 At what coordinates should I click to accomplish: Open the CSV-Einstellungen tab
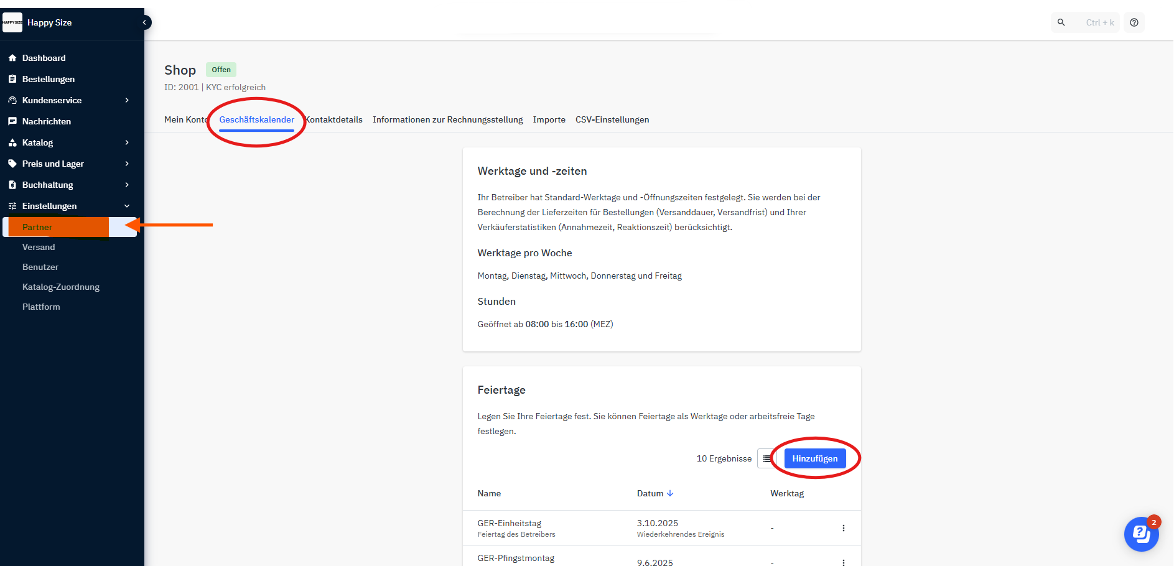click(612, 119)
